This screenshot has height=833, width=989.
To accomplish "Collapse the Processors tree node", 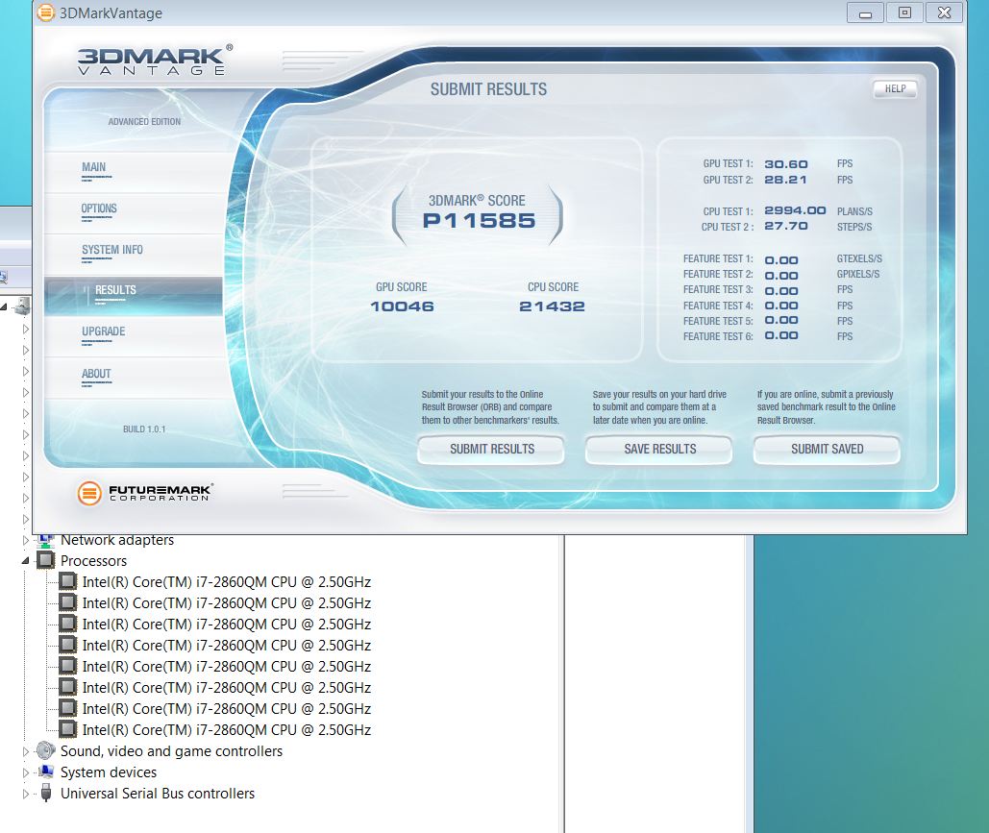I will [x=25, y=560].
